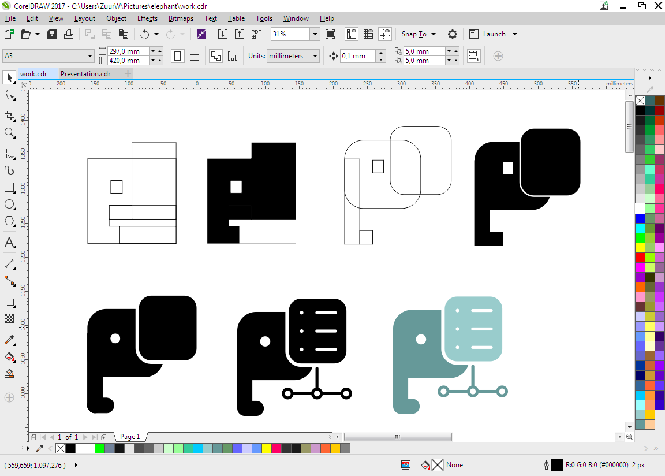Toggle Show grid button
This screenshot has height=476, width=665.
[368, 34]
